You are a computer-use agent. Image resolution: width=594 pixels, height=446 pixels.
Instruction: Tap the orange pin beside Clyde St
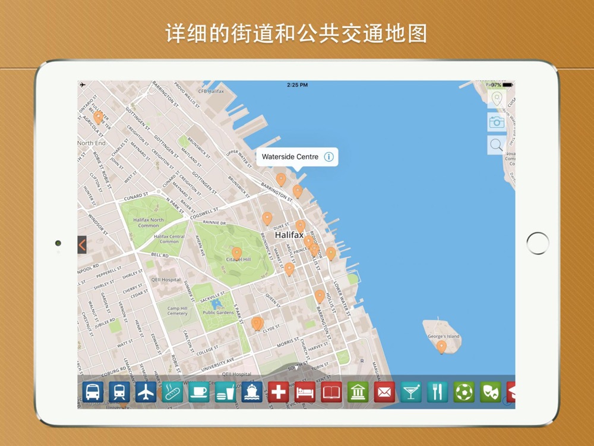tap(257, 323)
